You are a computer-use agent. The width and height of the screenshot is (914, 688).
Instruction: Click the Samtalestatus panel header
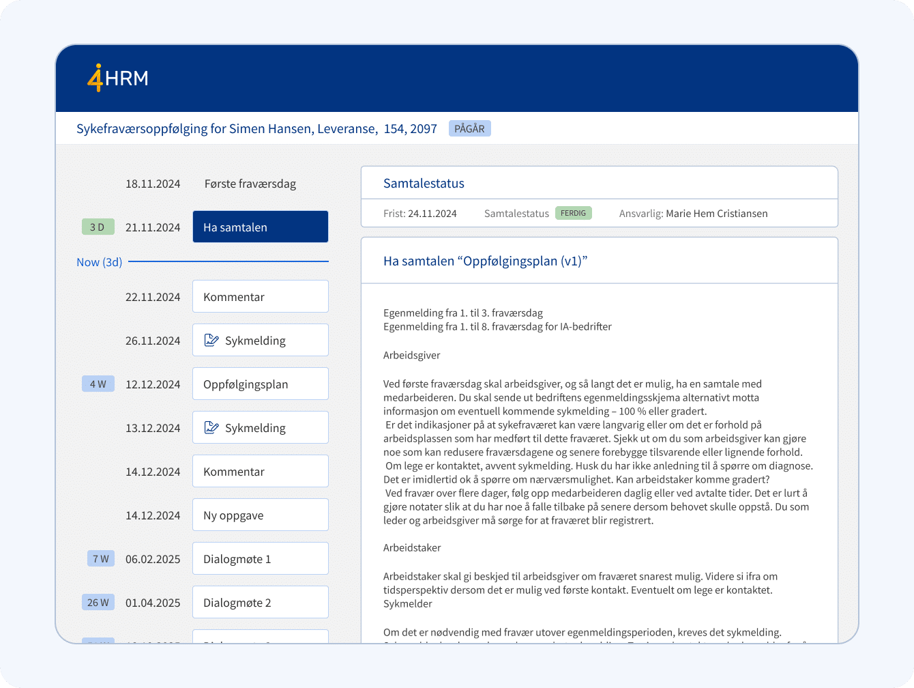click(424, 183)
